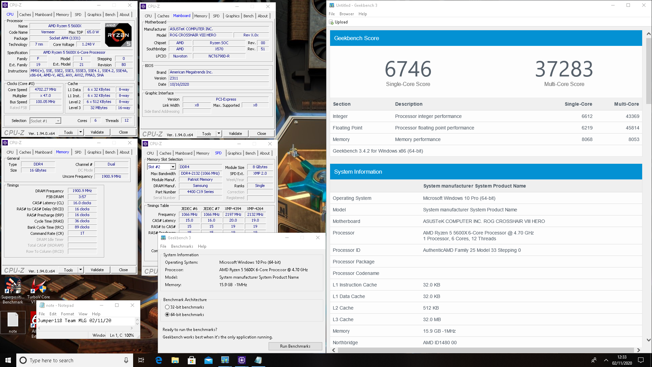
Task: Open Superposition Benchmark desktop shortcut
Action: pos(13,291)
